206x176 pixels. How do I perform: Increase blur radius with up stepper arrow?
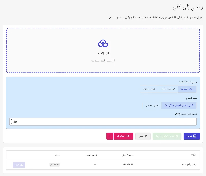point(11,120)
